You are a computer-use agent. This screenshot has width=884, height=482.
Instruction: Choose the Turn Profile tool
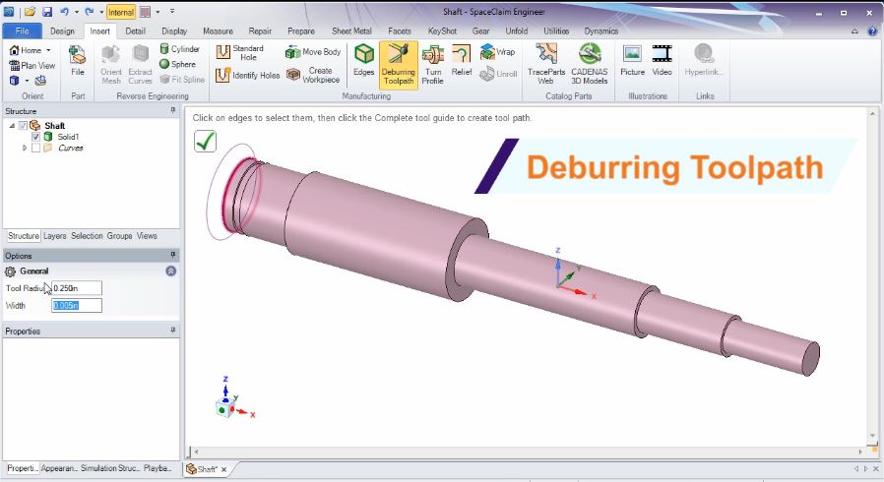432,65
